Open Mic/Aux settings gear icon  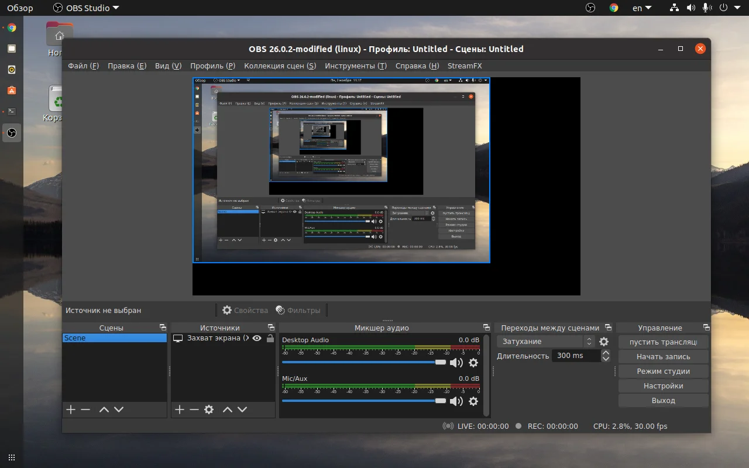[473, 401]
